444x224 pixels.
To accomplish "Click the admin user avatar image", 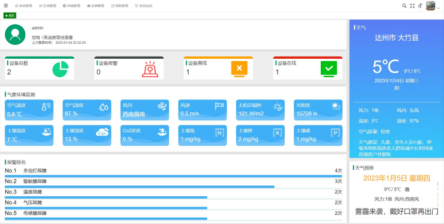I will point(15,35).
